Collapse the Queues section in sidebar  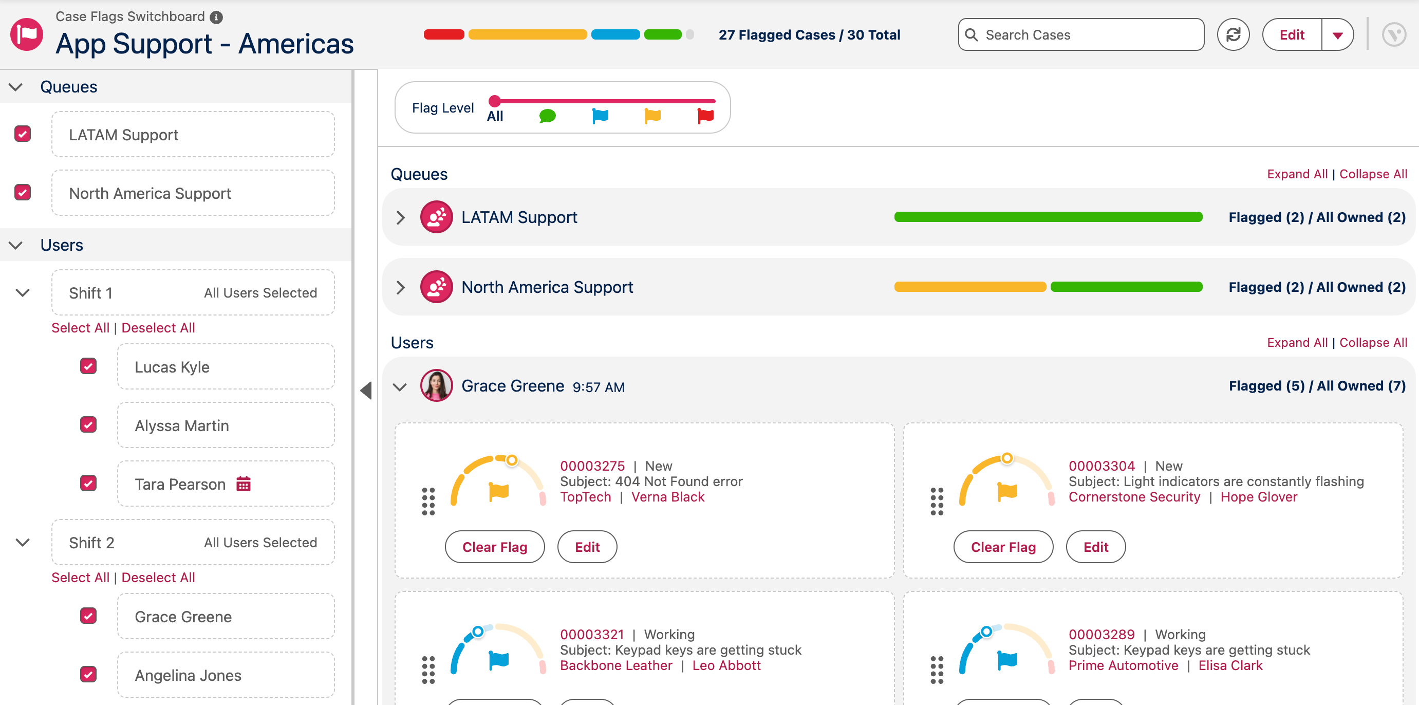(16, 87)
